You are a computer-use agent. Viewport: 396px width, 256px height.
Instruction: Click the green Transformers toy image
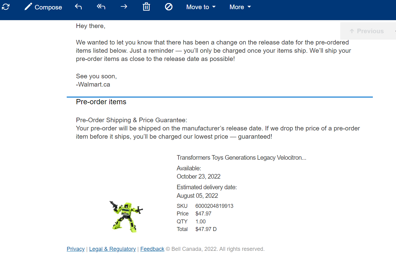(x=126, y=216)
